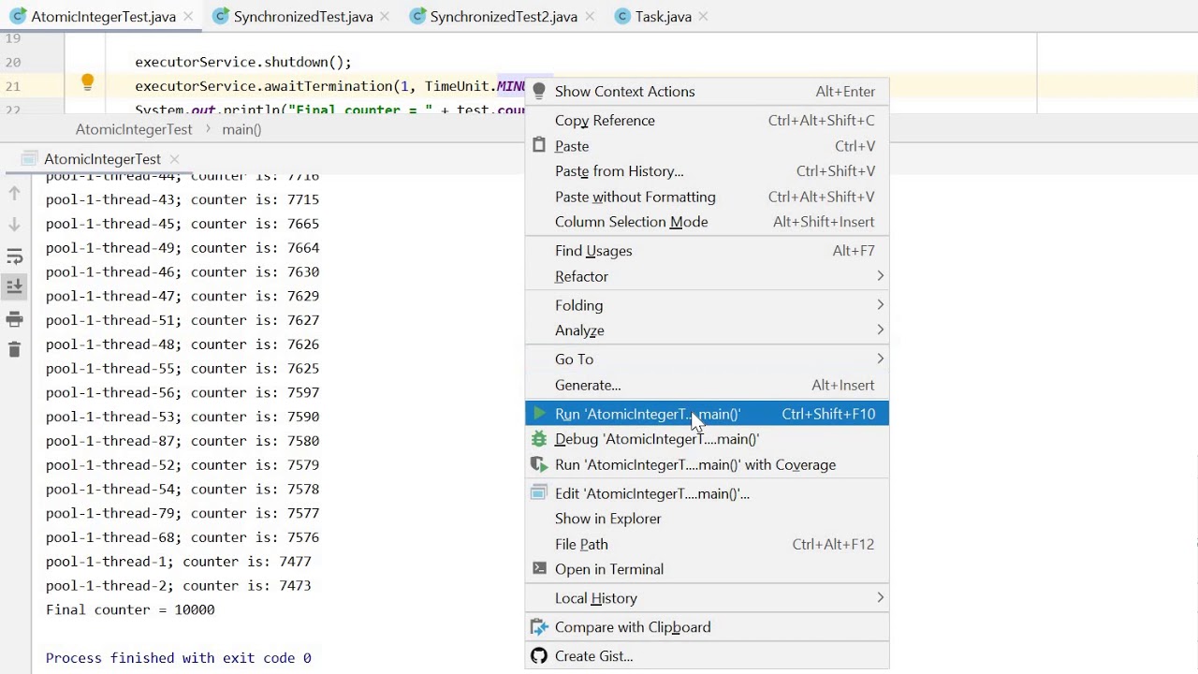
Task: Click the GitHub icon beside Create Gist
Action: pos(538,656)
